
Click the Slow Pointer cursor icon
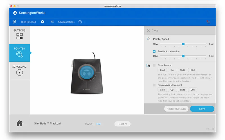(148, 66)
